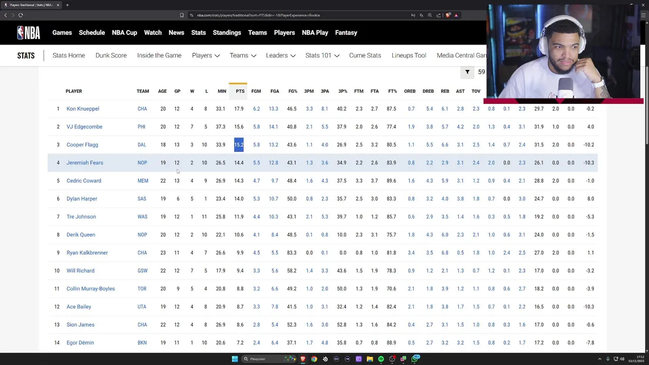Viewport: 649px width, 365px height.
Task: Open the MEM team link for Cedric Coward
Action: point(142,181)
